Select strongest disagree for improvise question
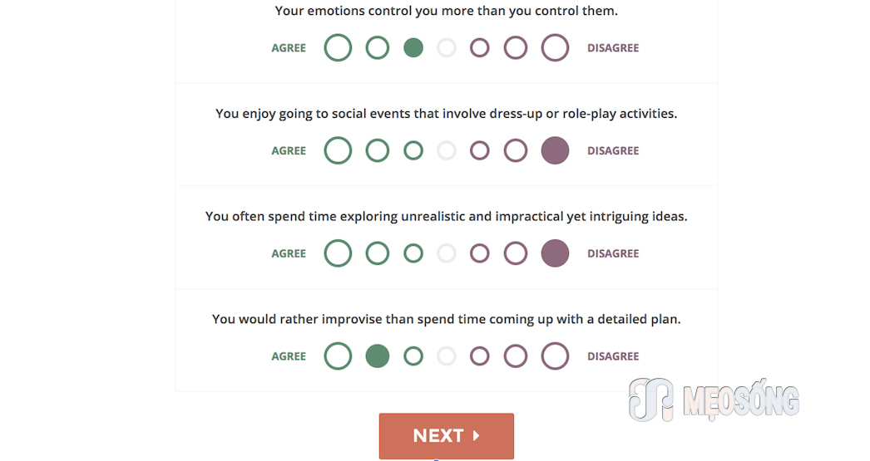The height and width of the screenshot is (461, 870). coord(556,356)
